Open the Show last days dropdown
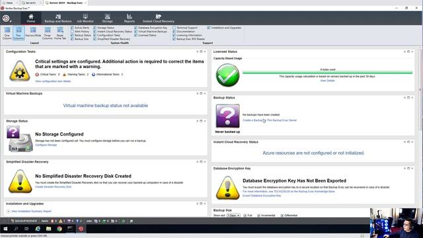The image size is (423, 238). point(233,216)
